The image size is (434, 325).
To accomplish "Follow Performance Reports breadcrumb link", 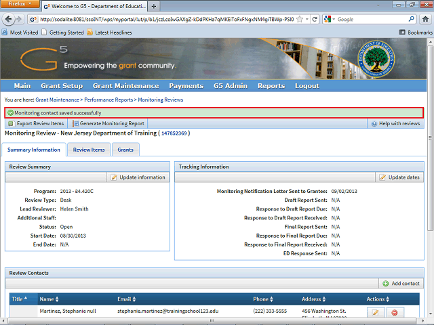I will (x=108, y=100).
